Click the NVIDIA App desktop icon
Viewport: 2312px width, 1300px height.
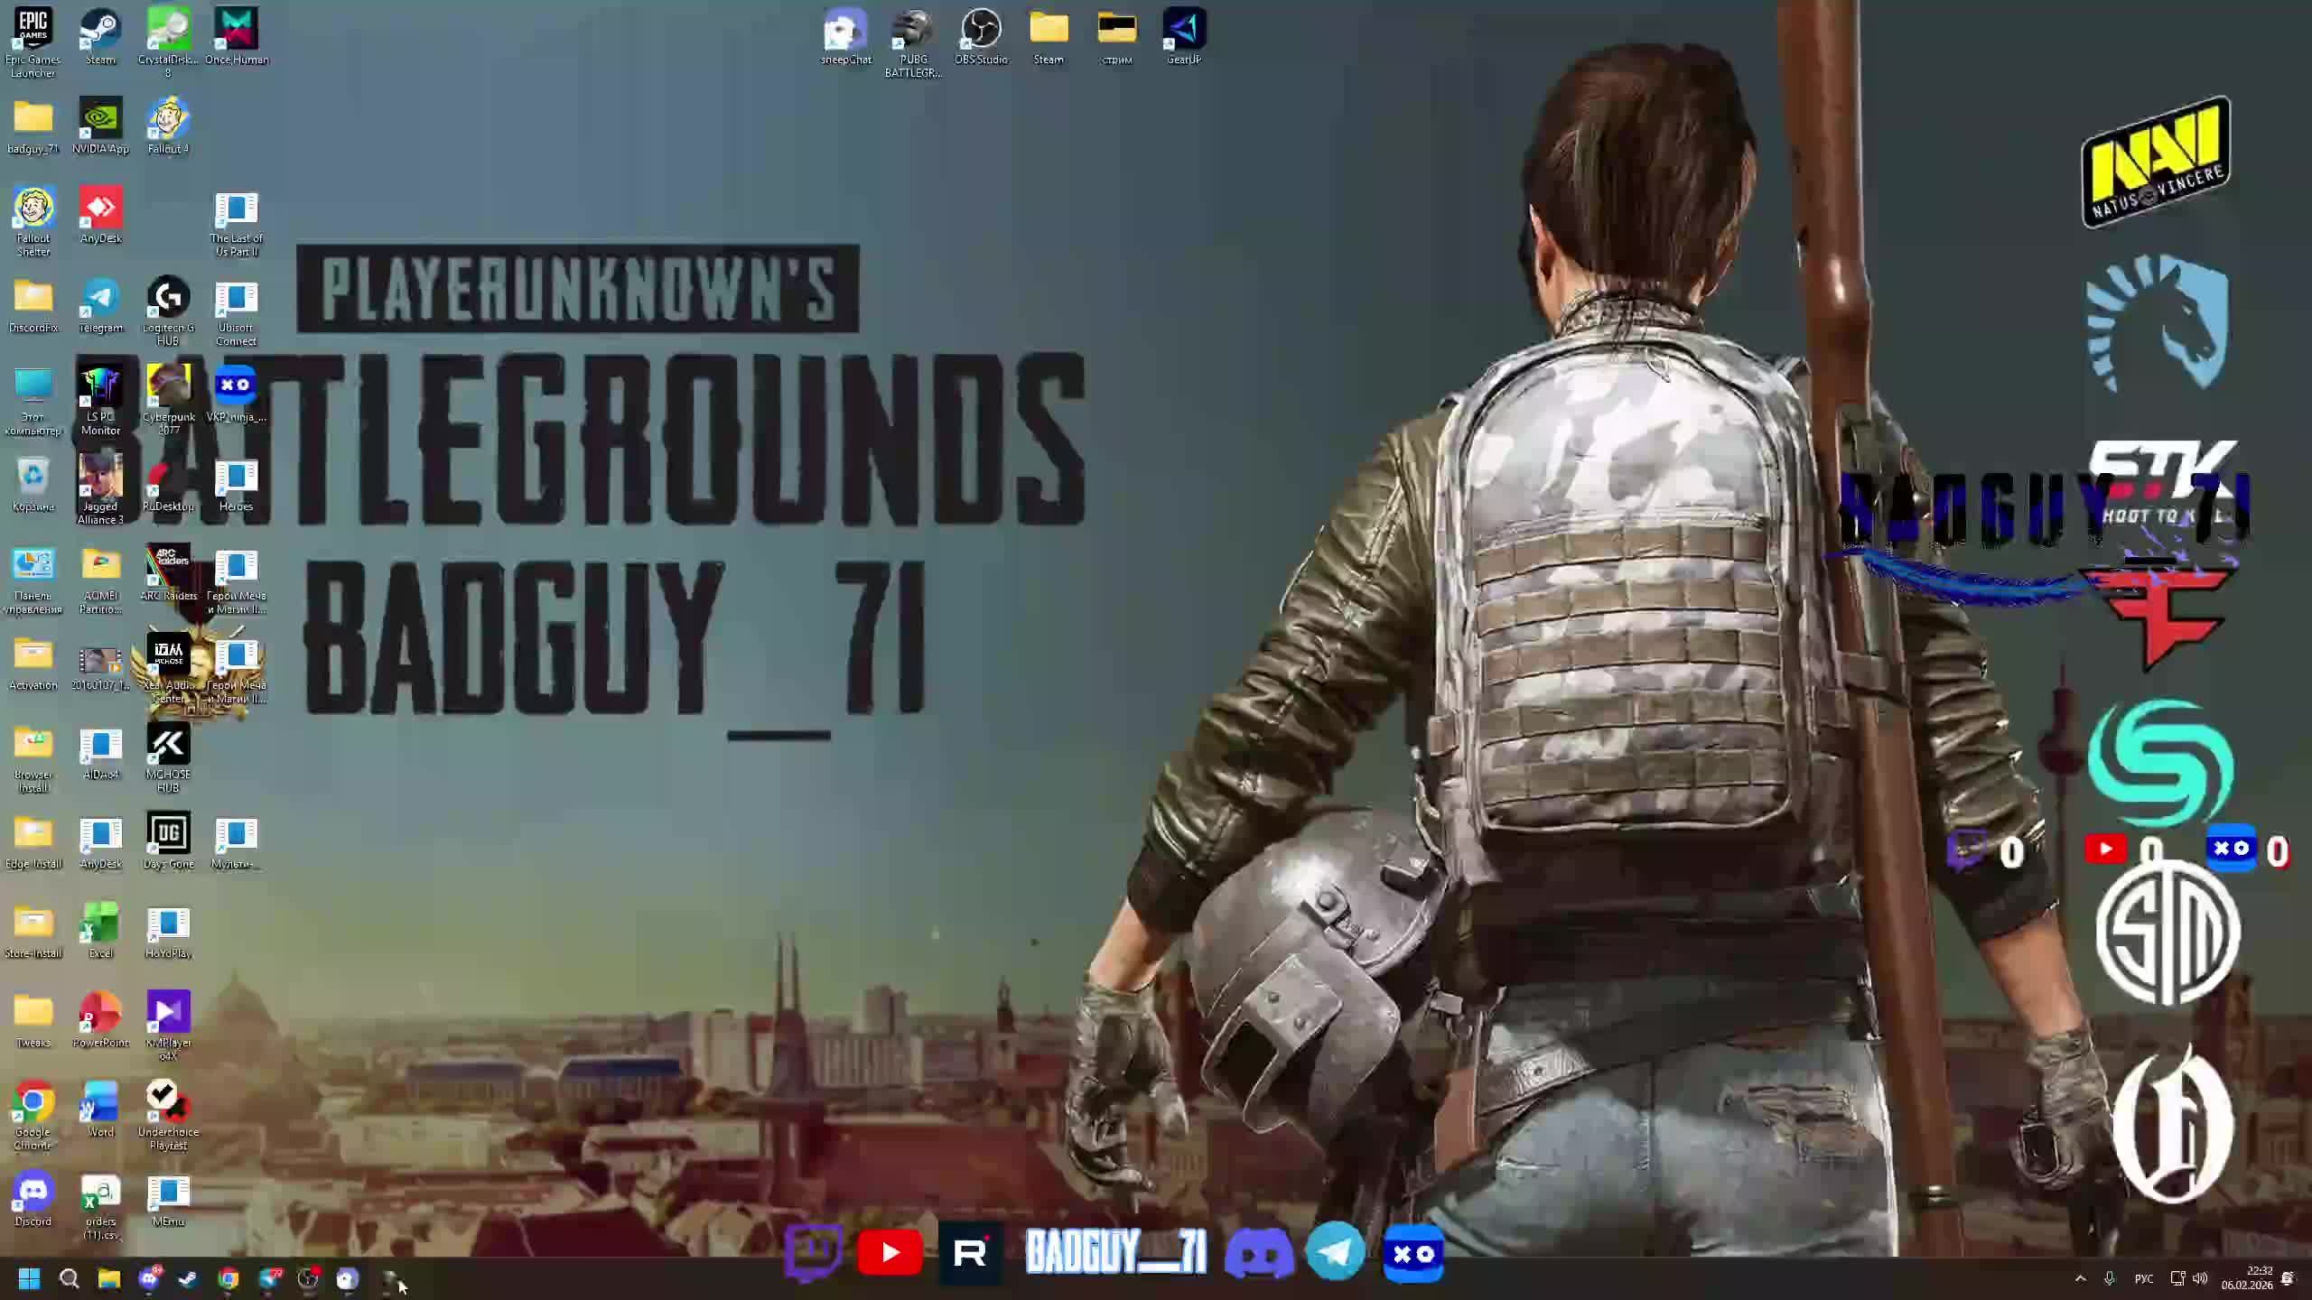(x=100, y=119)
